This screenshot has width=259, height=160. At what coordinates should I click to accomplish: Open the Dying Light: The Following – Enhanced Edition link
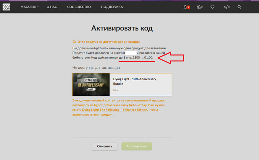(x=115, y=110)
